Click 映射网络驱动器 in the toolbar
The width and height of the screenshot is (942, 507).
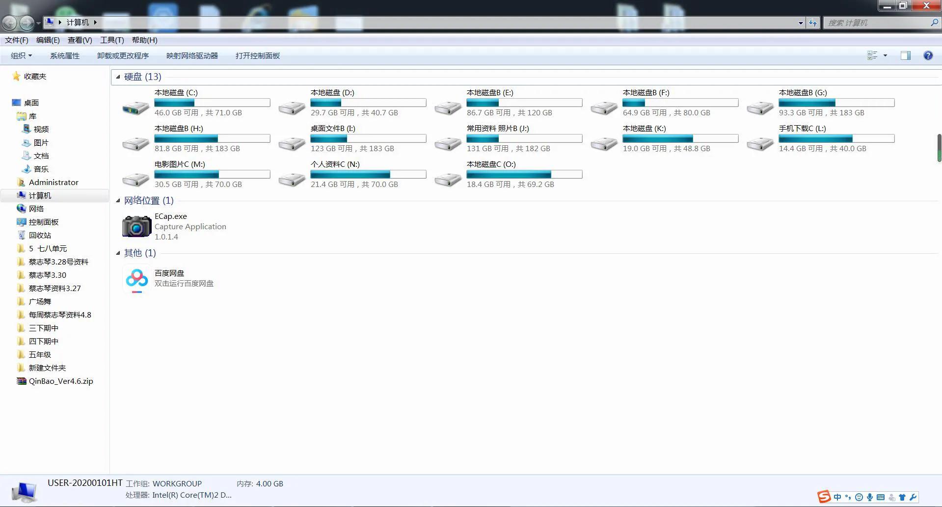192,55
